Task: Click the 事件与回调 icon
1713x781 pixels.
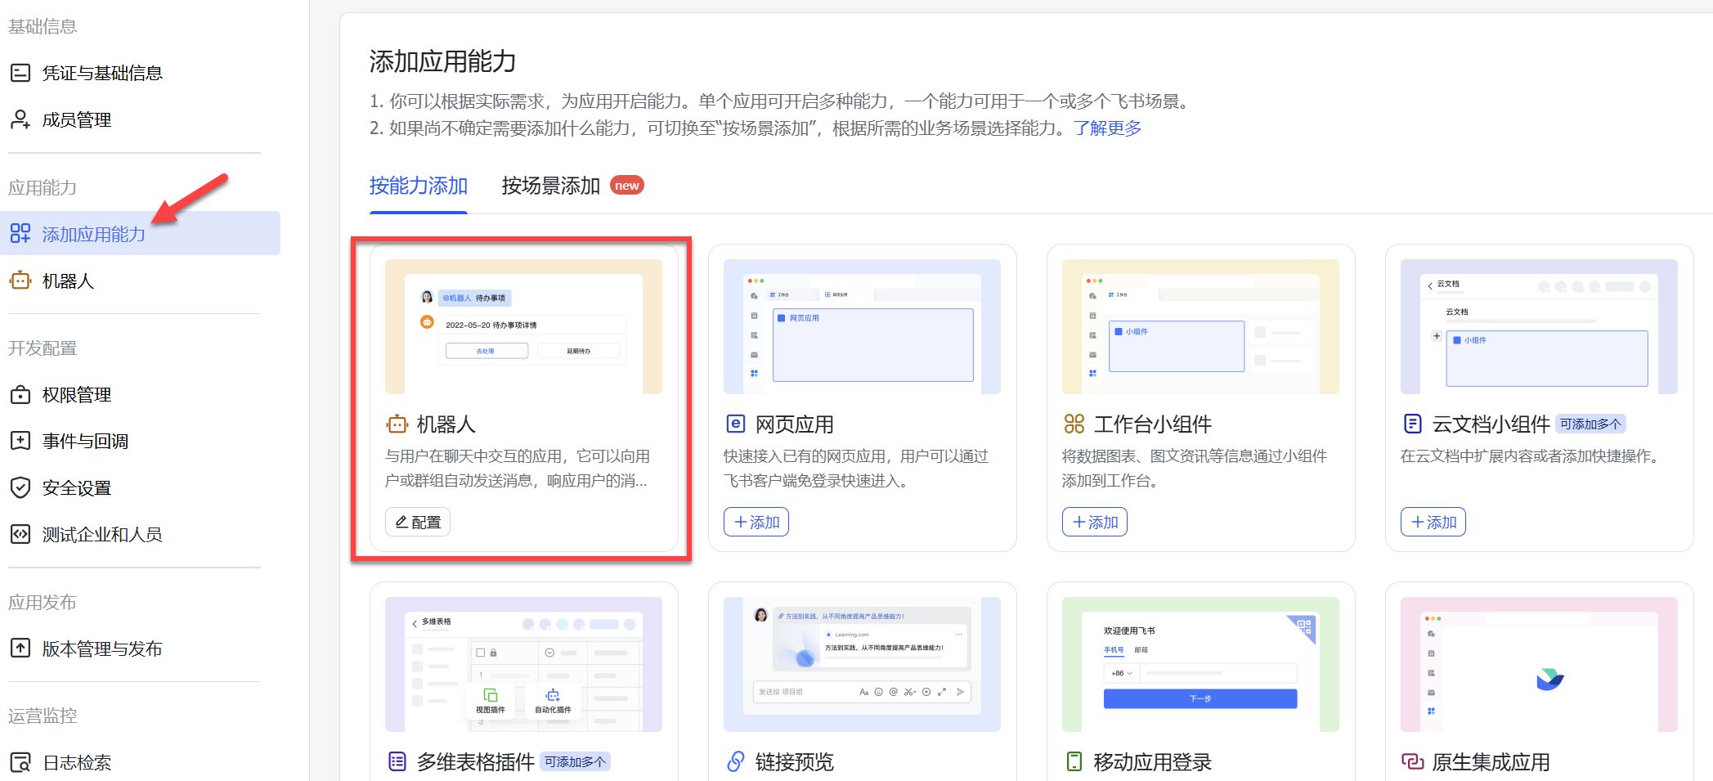Action: click(x=20, y=441)
